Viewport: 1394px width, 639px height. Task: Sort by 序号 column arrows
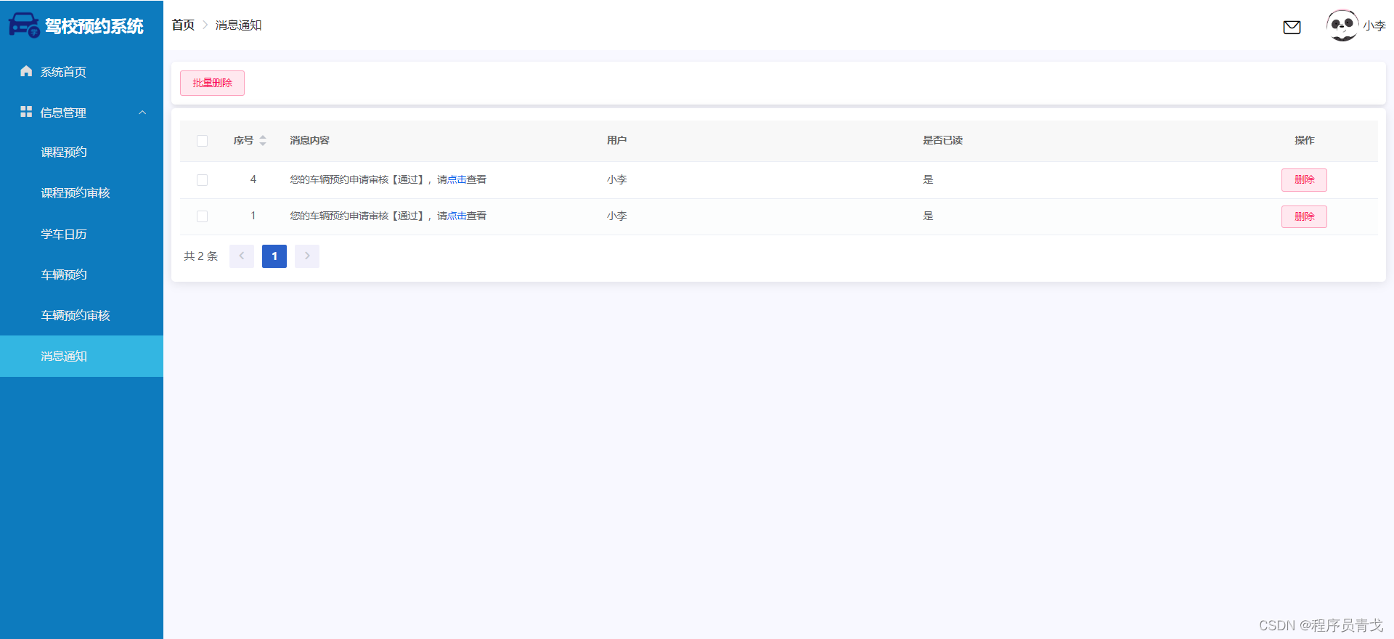click(x=263, y=141)
